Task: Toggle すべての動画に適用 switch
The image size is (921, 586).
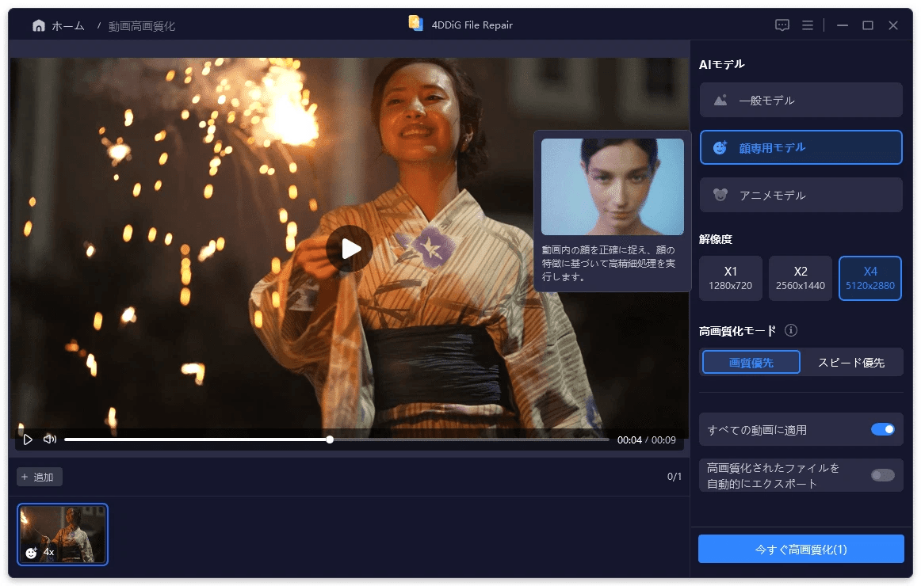Action: (882, 429)
